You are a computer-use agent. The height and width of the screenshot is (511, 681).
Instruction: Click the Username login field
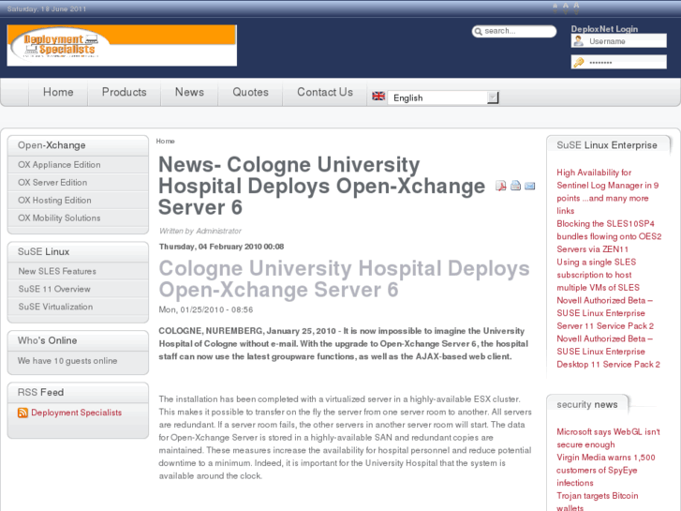(619, 41)
